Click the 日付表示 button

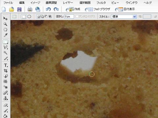(x=125, y=9)
